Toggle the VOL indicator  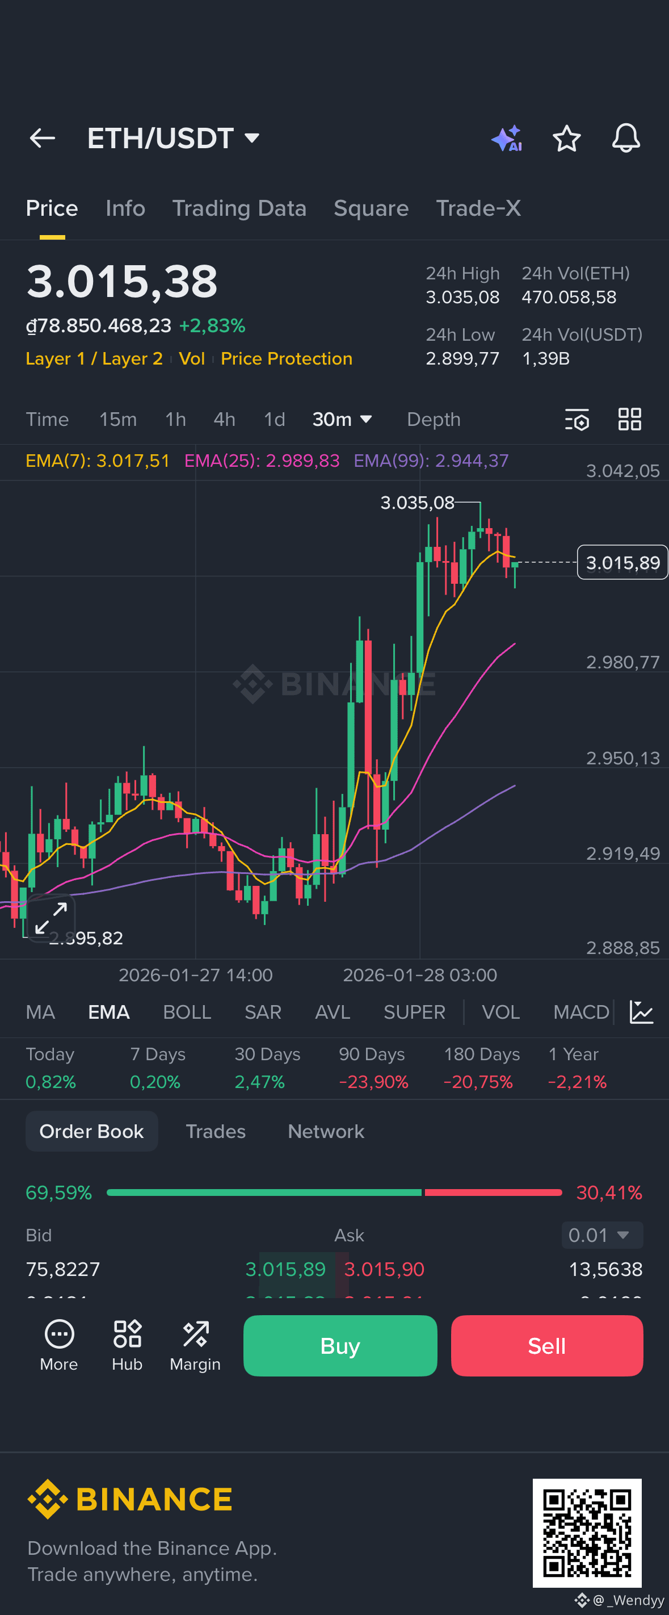500,1011
